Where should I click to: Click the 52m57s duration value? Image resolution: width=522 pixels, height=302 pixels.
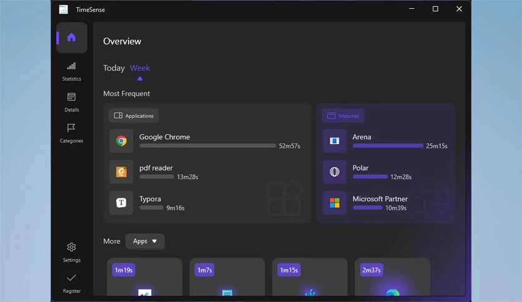[290, 146]
